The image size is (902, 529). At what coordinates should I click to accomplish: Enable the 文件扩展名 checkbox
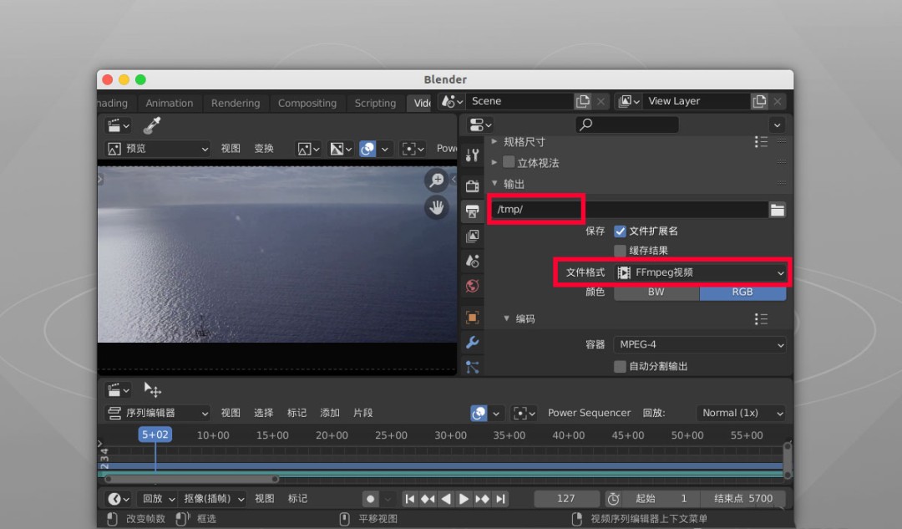(619, 231)
